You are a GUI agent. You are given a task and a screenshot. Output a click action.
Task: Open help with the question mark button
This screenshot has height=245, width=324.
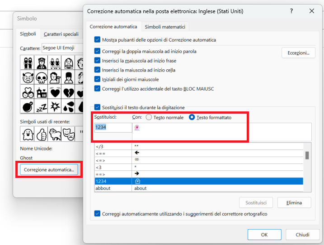[x=291, y=11]
